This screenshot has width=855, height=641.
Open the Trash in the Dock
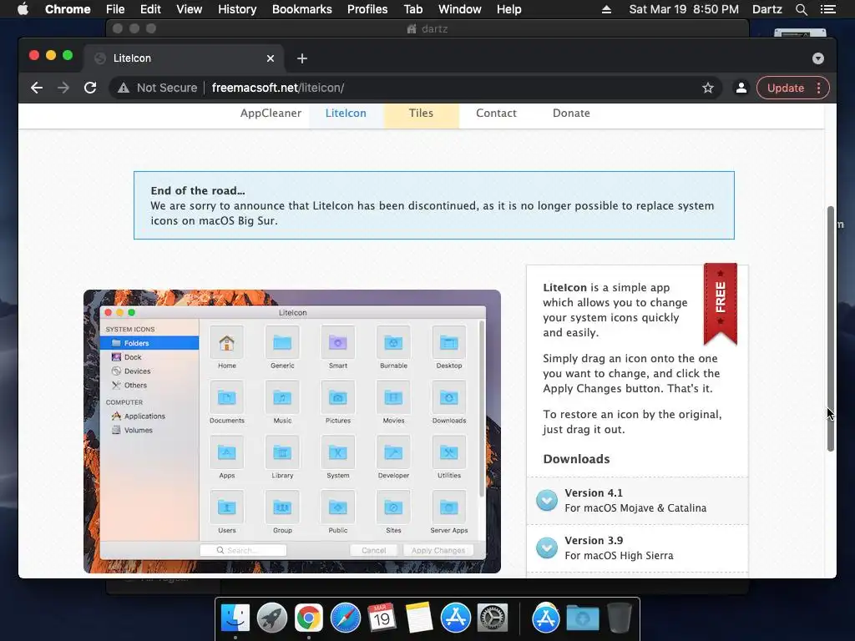pyautogui.click(x=619, y=618)
